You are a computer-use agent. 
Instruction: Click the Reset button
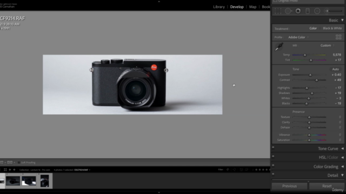point(327,186)
